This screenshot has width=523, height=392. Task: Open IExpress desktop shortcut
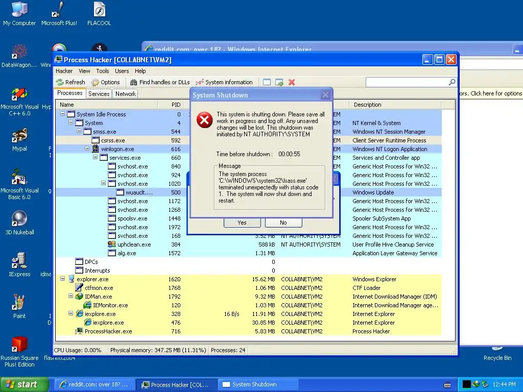pyautogui.click(x=19, y=264)
